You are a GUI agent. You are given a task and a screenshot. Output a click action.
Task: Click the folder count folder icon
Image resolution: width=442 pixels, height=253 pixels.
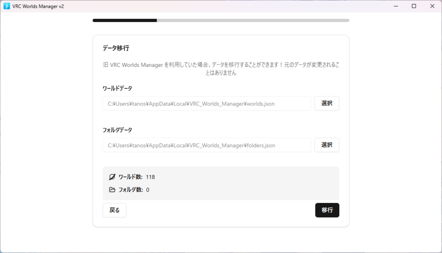pos(112,190)
